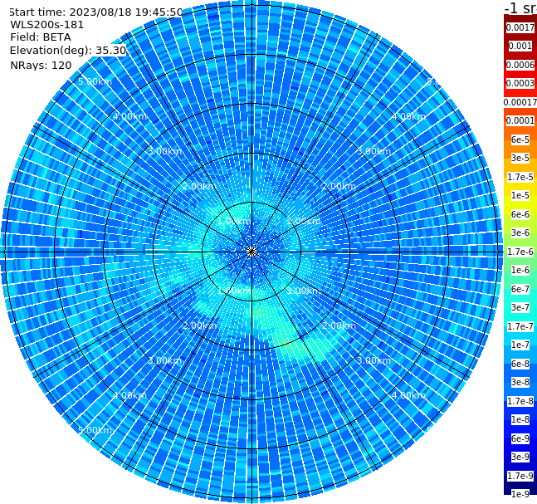Click the 1.7e-5 colorbar tick label
The height and width of the screenshot is (504, 537).
(520, 177)
